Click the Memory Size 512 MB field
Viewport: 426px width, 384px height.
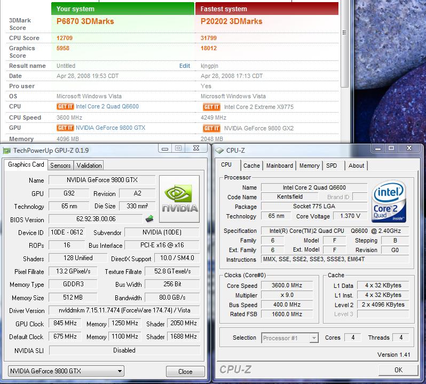coord(73,297)
